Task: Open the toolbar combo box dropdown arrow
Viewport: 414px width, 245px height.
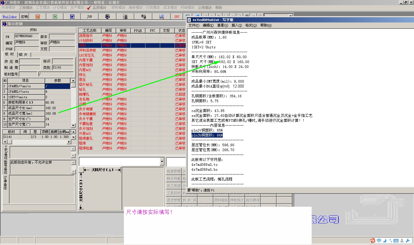Action: [291, 16]
